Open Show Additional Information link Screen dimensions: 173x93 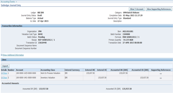(13, 55)
